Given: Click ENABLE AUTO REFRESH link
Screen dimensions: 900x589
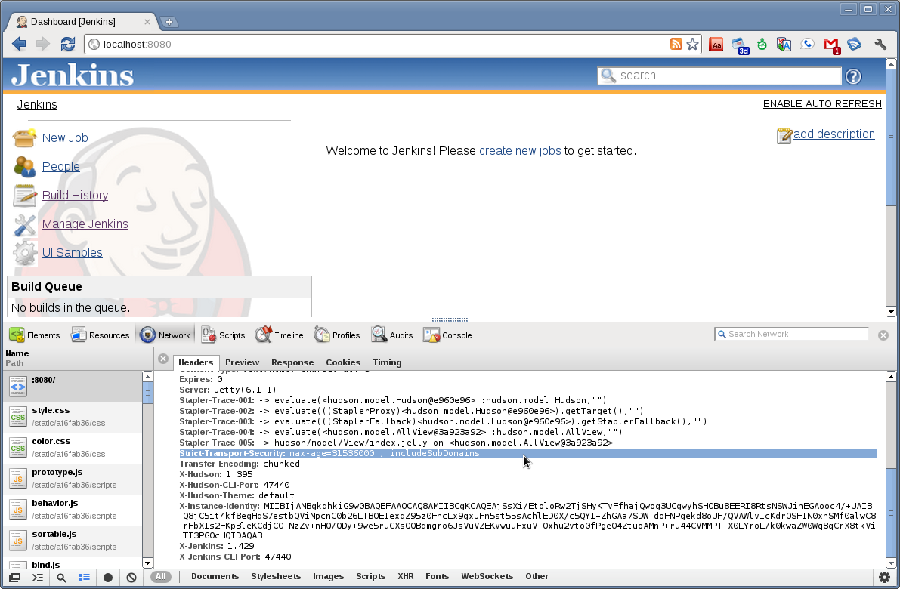Looking at the screenshot, I should coord(822,103).
